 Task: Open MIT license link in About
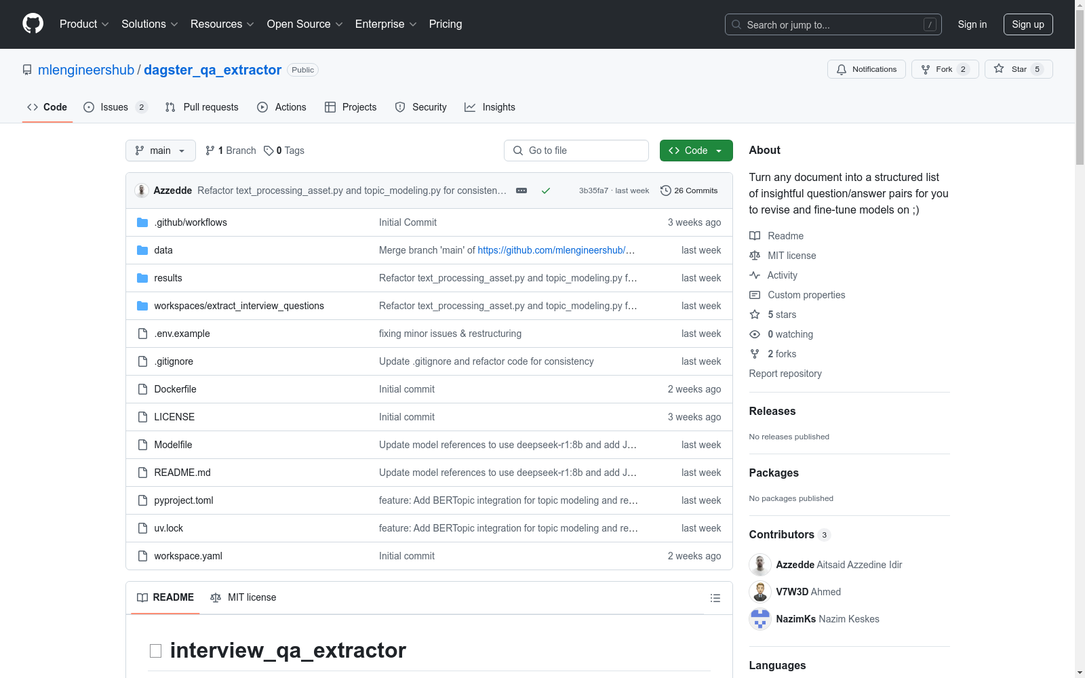pyautogui.click(x=783, y=256)
